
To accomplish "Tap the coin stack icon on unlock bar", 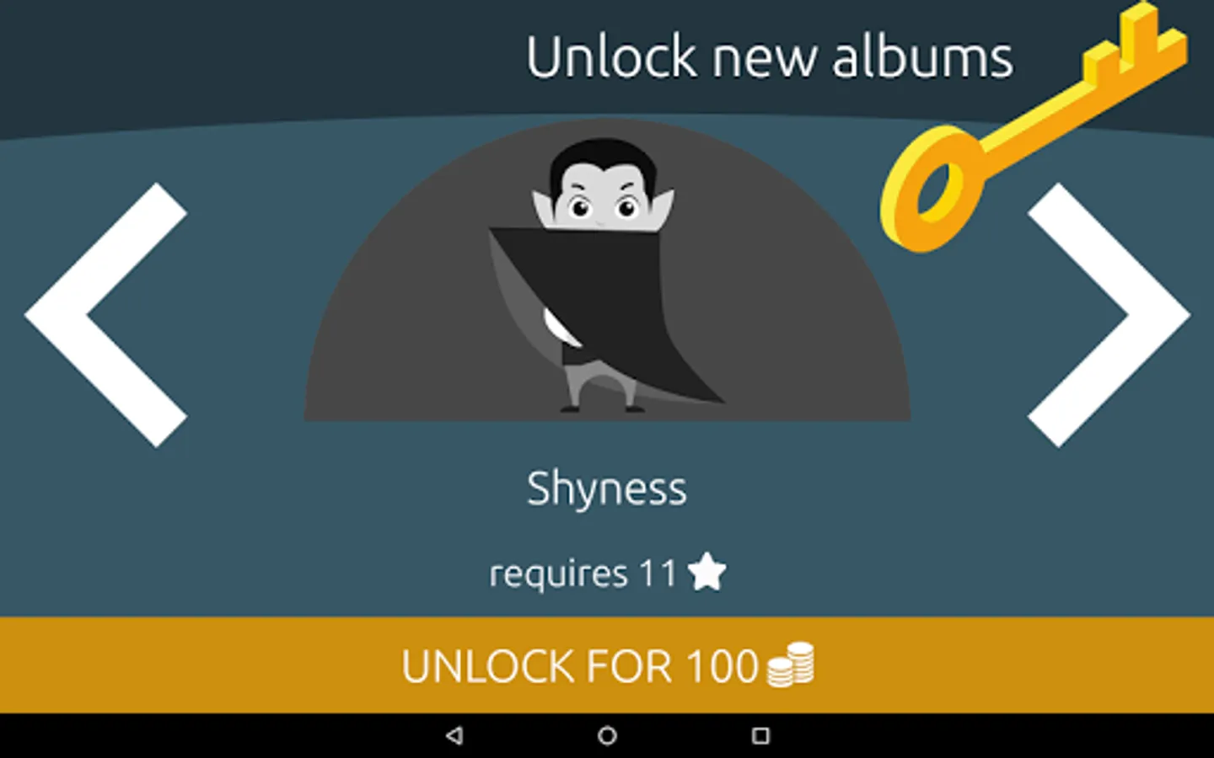I will (x=791, y=665).
